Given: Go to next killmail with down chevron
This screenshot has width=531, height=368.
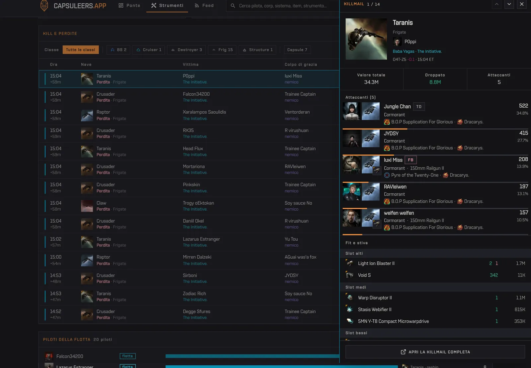Looking at the screenshot, I should (x=509, y=4).
